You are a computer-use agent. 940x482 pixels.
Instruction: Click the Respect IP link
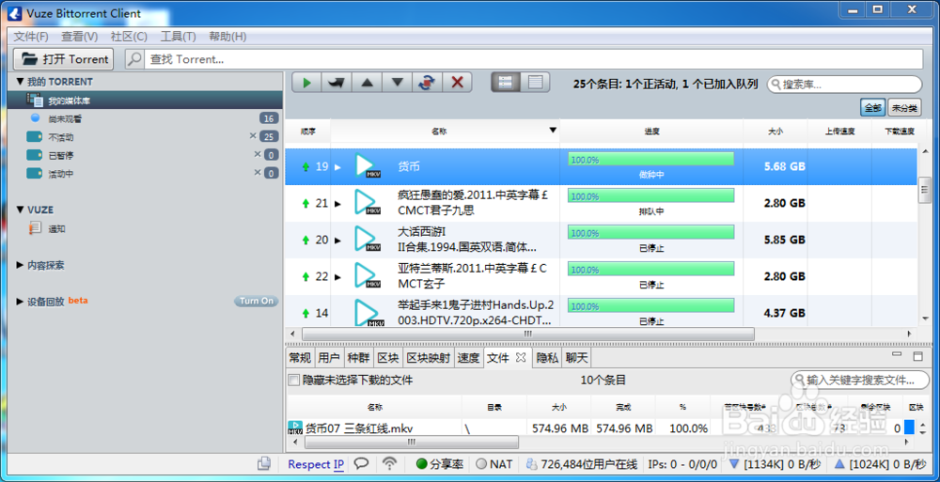tap(316, 464)
